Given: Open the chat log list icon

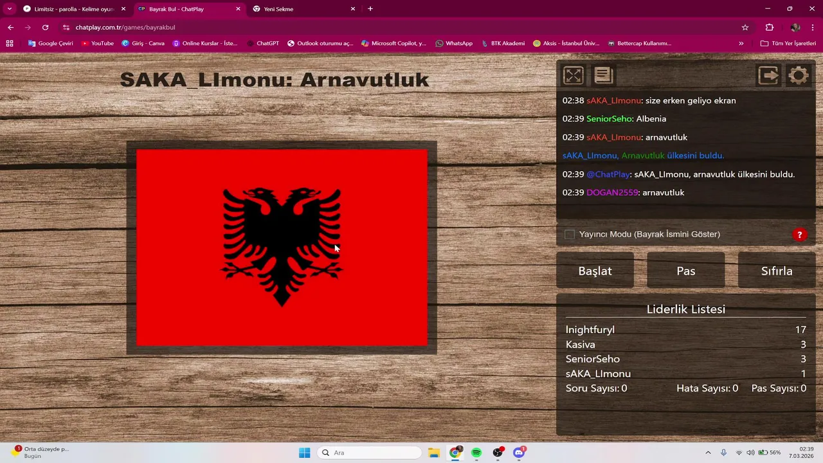Looking at the screenshot, I should [603, 75].
